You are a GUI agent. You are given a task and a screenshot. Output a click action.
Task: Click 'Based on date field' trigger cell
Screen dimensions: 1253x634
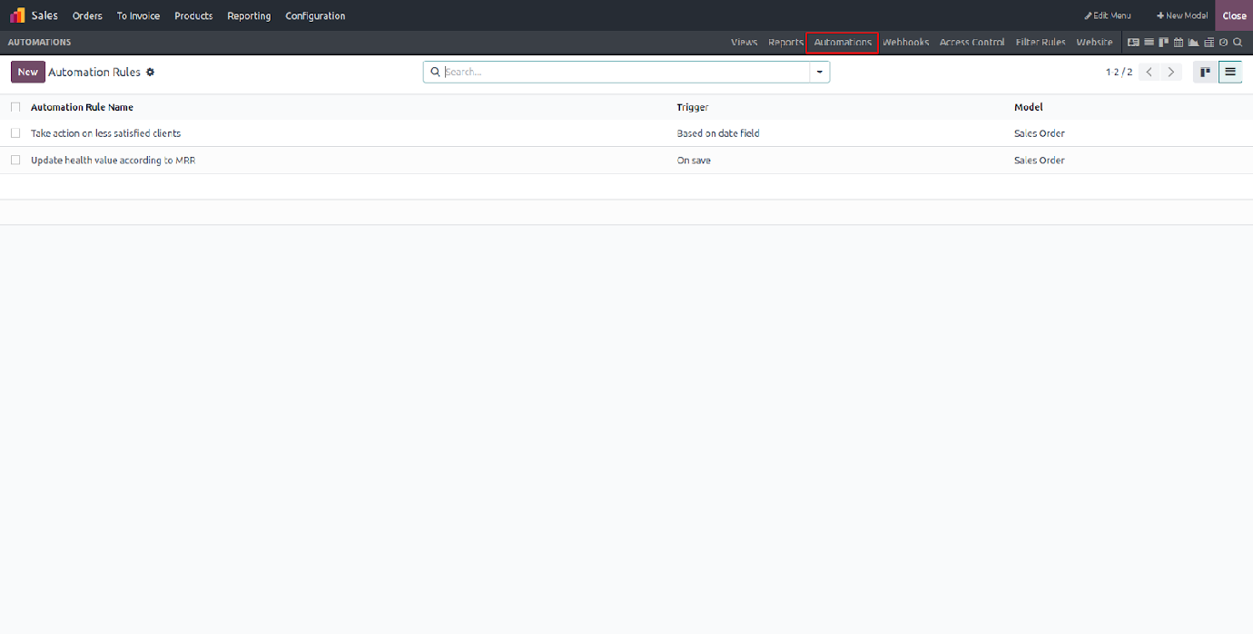[718, 133]
